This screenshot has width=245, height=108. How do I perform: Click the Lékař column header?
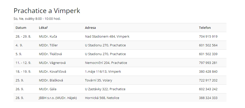pos(43,28)
